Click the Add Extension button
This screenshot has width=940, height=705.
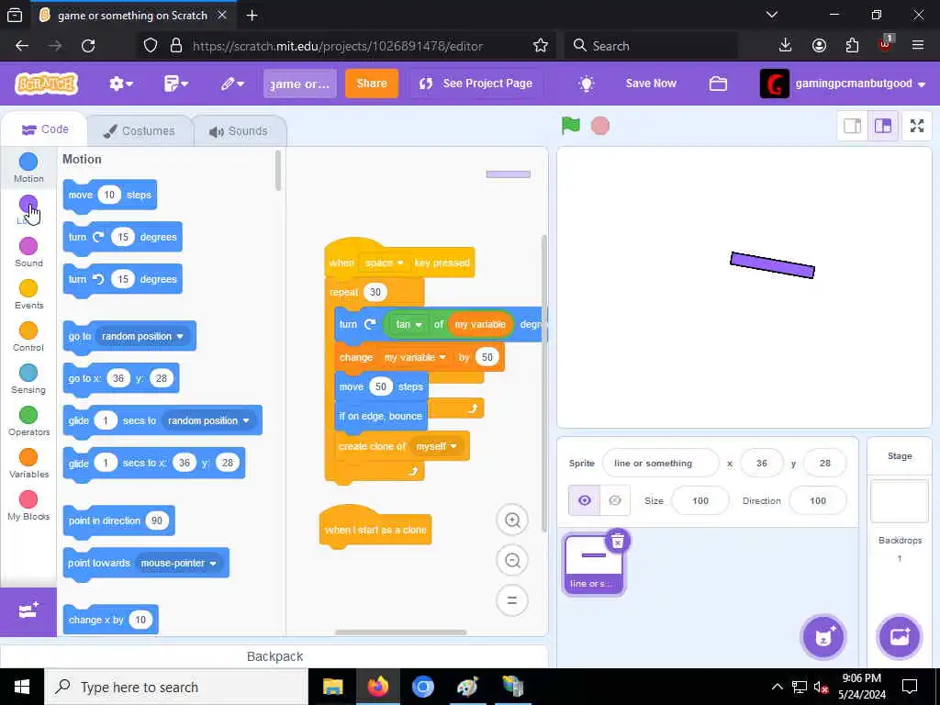(x=28, y=611)
